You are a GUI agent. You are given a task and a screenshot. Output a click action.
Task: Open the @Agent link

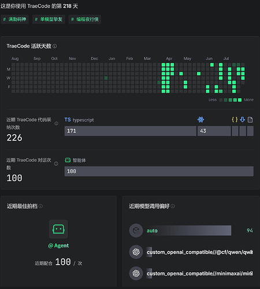point(58,246)
